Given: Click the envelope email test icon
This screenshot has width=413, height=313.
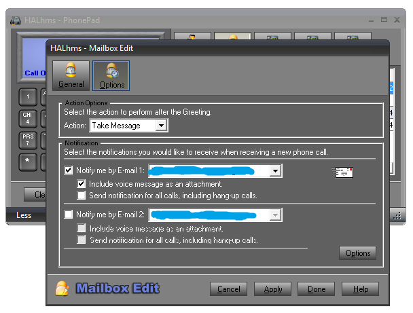Looking at the screenshot, I should pos(342,172).
